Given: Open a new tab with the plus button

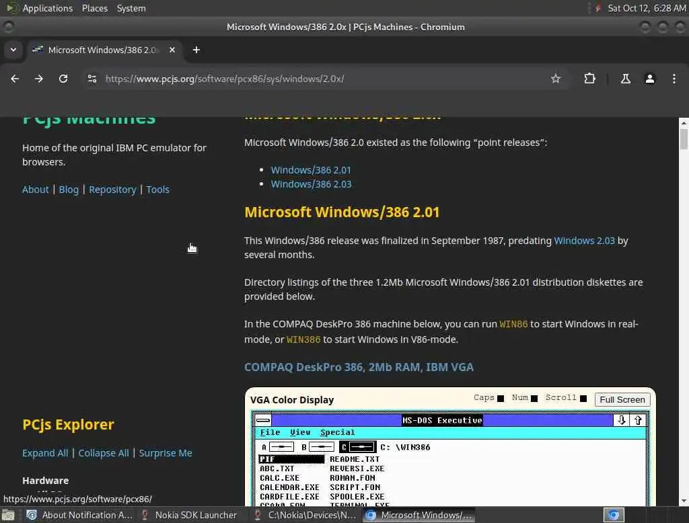Looking at the screenshot, I should [196, 50].
